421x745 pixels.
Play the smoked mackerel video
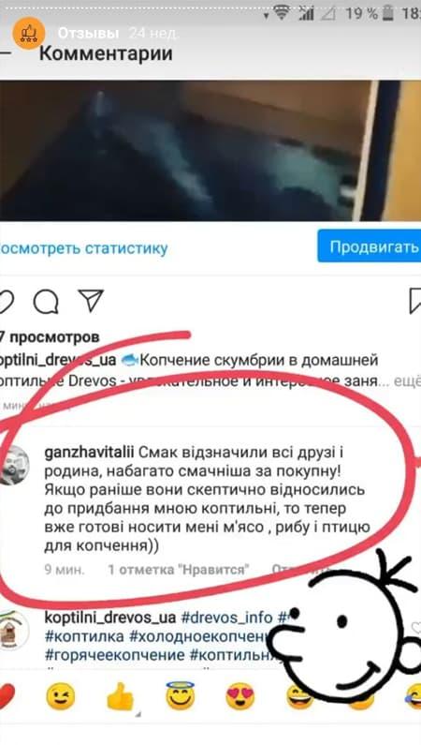coord(210,150)
